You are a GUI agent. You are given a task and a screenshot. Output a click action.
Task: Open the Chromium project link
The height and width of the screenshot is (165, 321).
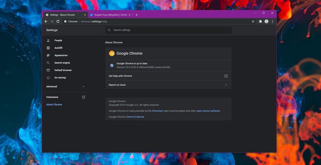(158, 111)
